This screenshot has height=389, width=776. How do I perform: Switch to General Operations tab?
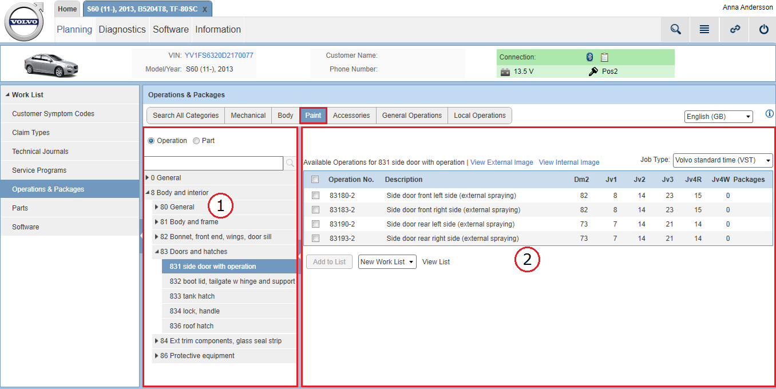point(412,116)
